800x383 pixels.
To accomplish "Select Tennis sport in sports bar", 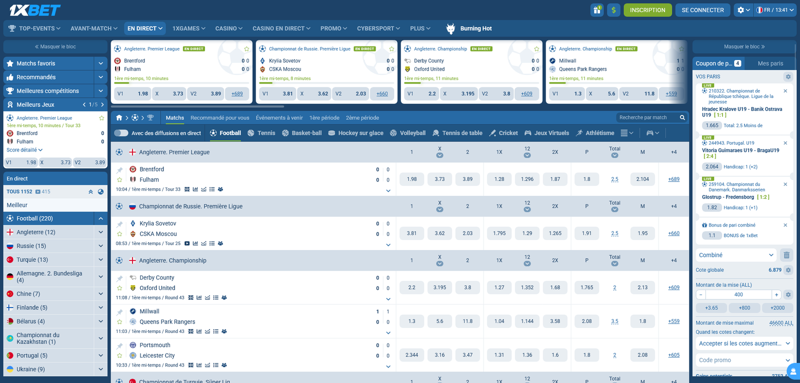I will point(261,133).
